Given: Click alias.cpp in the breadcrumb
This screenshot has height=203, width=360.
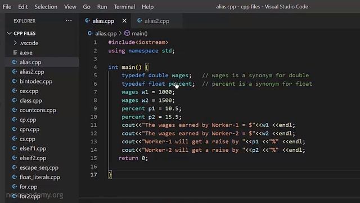Looking at the screenshot, I should coord(106,34).
